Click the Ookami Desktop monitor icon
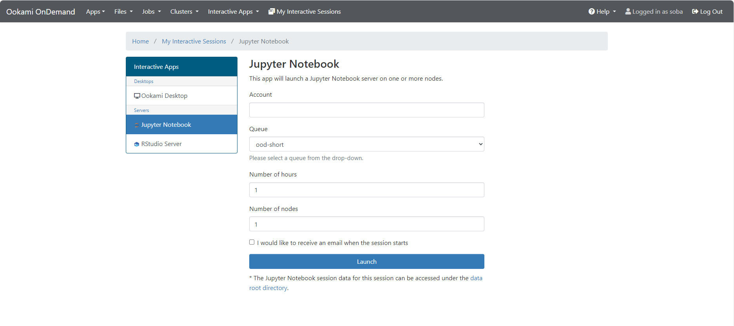The image size is (734, 326). (x=137, y=96)
